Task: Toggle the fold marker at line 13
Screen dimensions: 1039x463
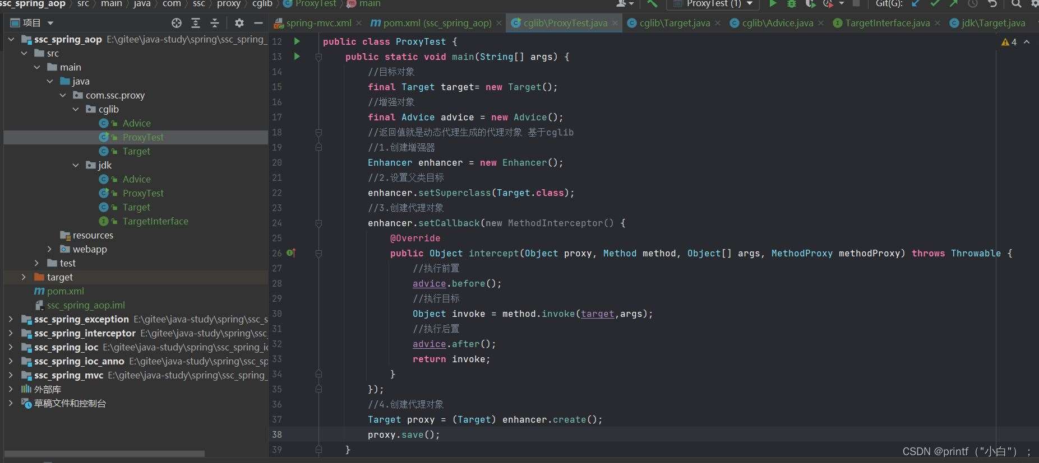Action: coord(318,57)
